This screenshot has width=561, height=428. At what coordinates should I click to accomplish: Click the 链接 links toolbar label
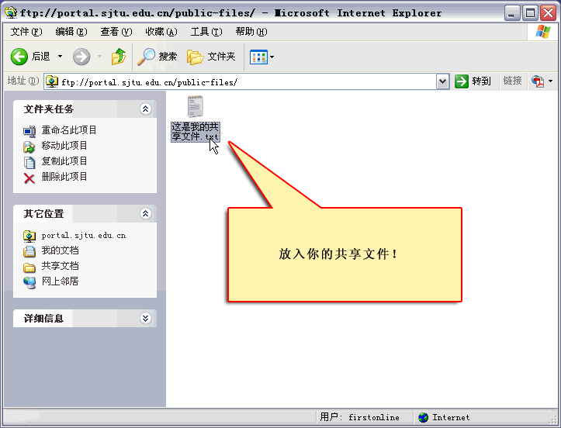point(512,81)
